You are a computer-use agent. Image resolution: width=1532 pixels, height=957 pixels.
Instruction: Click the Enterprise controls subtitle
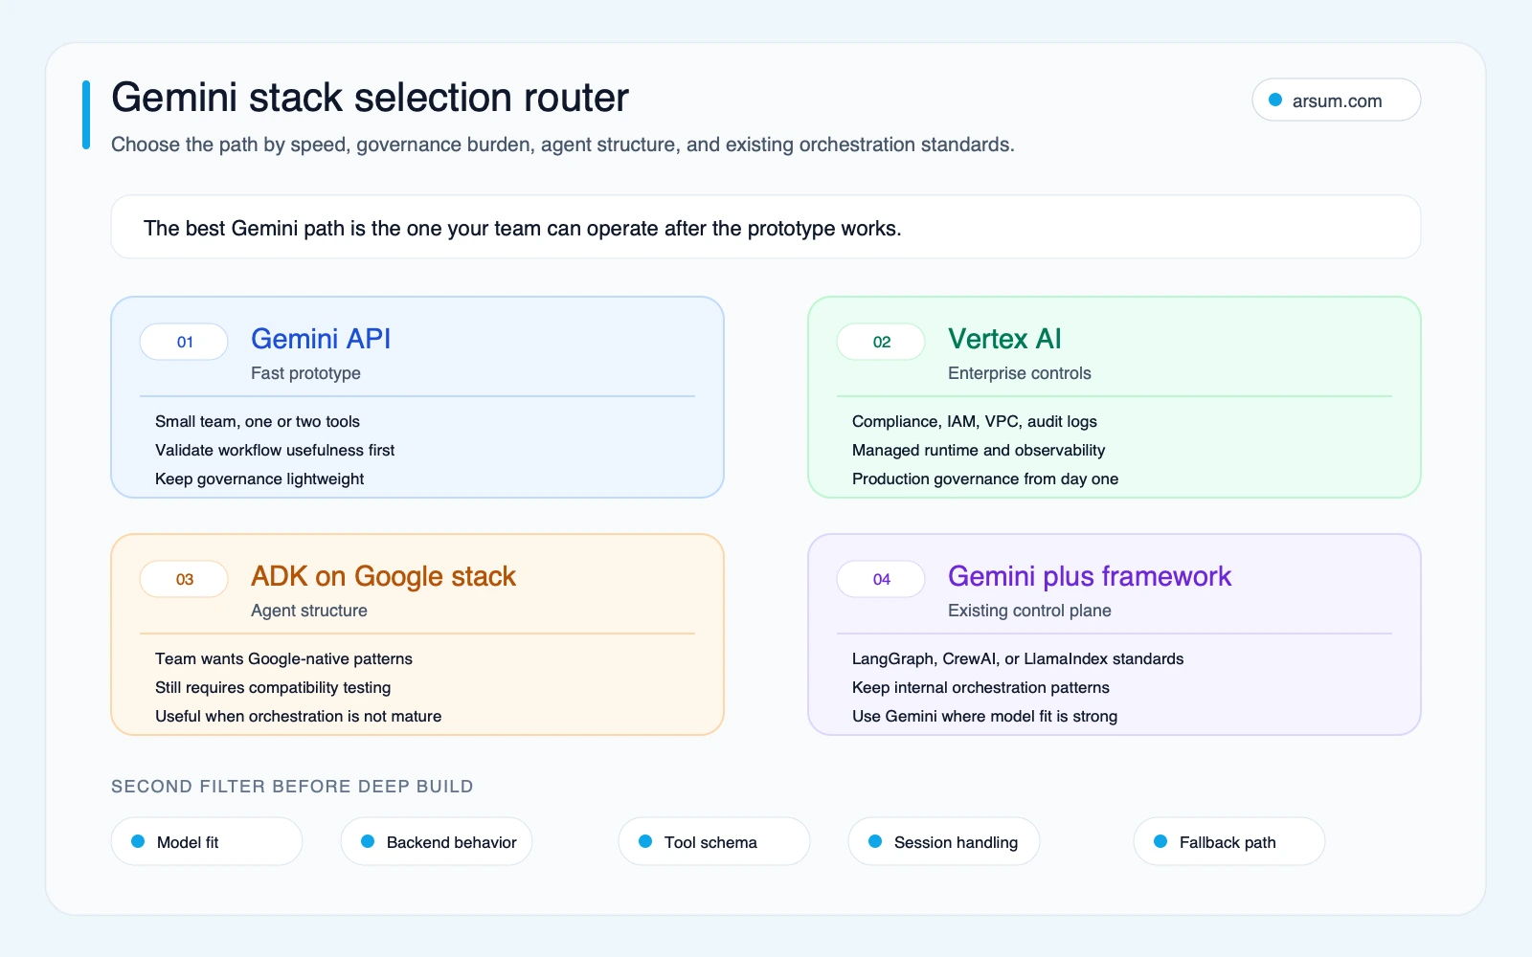click(1020, 373)
